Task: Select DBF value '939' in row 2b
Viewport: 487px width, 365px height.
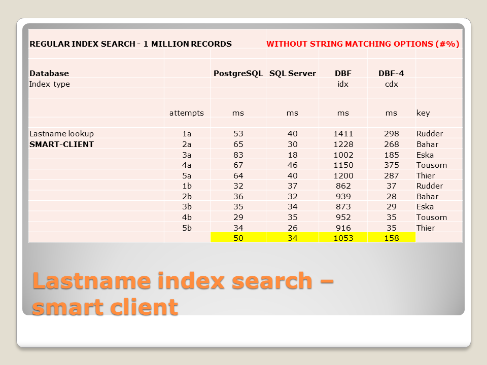Action: point(343,197)
